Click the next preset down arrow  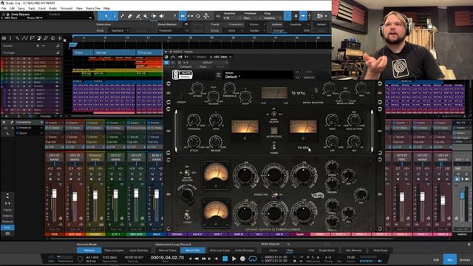point(297,78)
